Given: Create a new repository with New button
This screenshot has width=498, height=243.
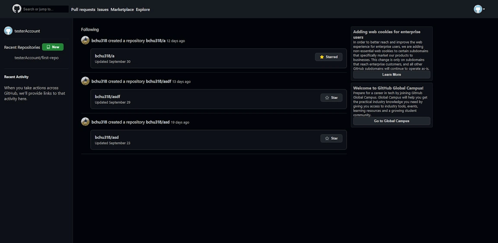Looking at the screenshot, I should (x=53, y=47).
